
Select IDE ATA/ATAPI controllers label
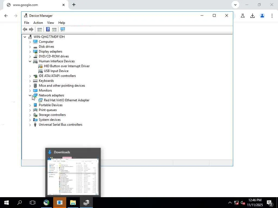tap(57, 76)
